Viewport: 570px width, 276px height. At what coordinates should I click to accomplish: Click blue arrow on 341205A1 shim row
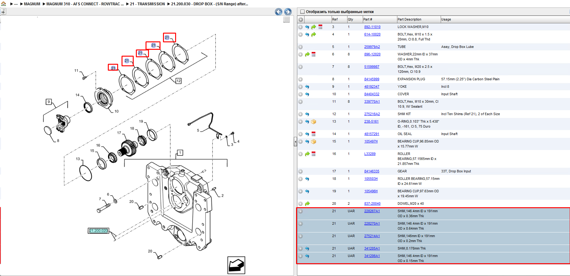(x=307, y=249)
